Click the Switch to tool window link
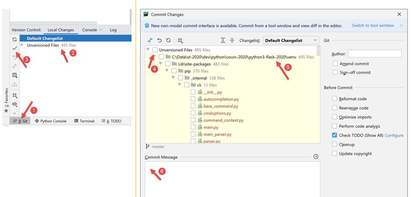Image resolution: width=412 pixels, height=197 pixels. 373,26
